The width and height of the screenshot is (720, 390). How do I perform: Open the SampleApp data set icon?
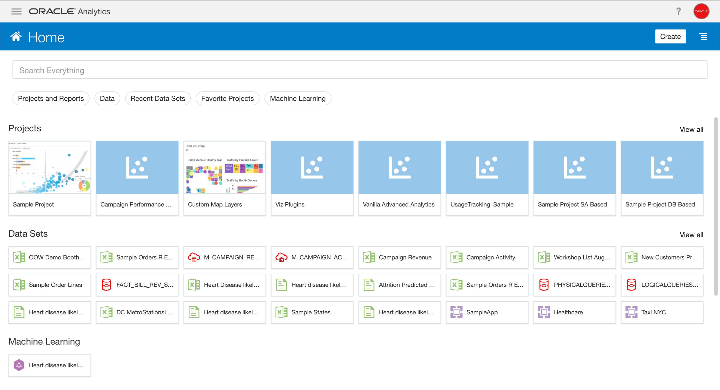(456, 312)
